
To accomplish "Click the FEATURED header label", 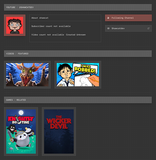I will (23, 54).
